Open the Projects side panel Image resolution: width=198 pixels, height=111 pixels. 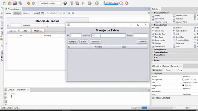[x=2, y=35]
